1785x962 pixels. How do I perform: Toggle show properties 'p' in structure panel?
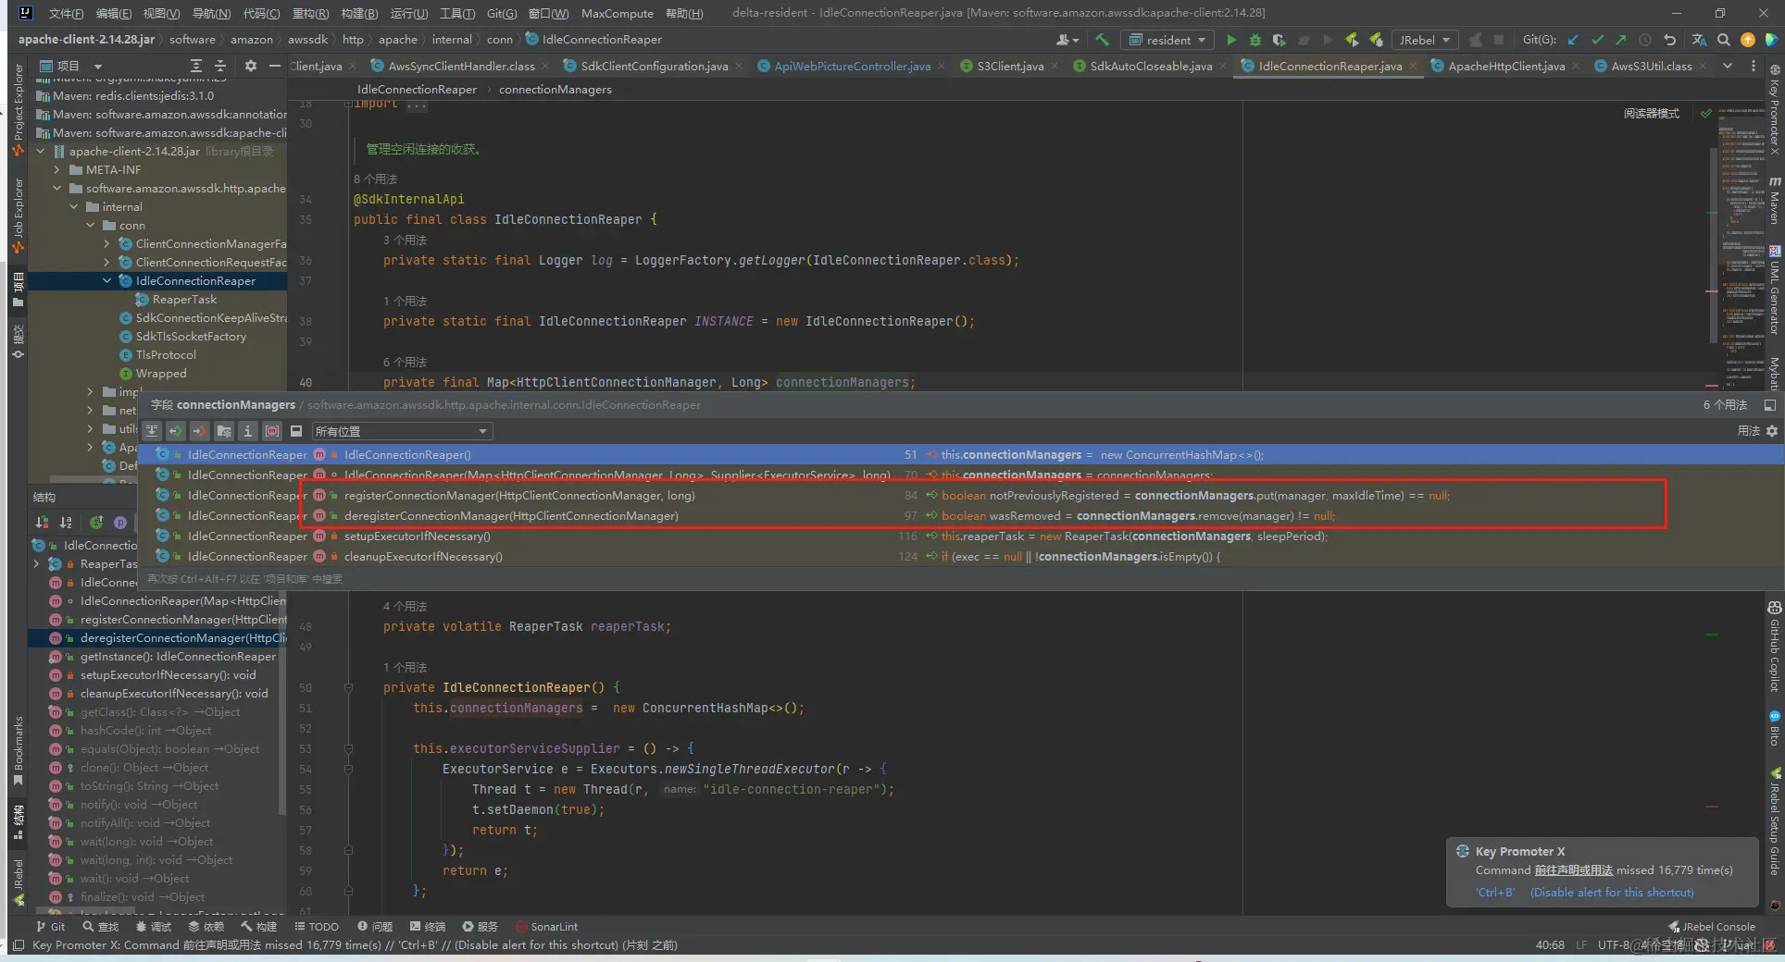[x=119, y=523]
